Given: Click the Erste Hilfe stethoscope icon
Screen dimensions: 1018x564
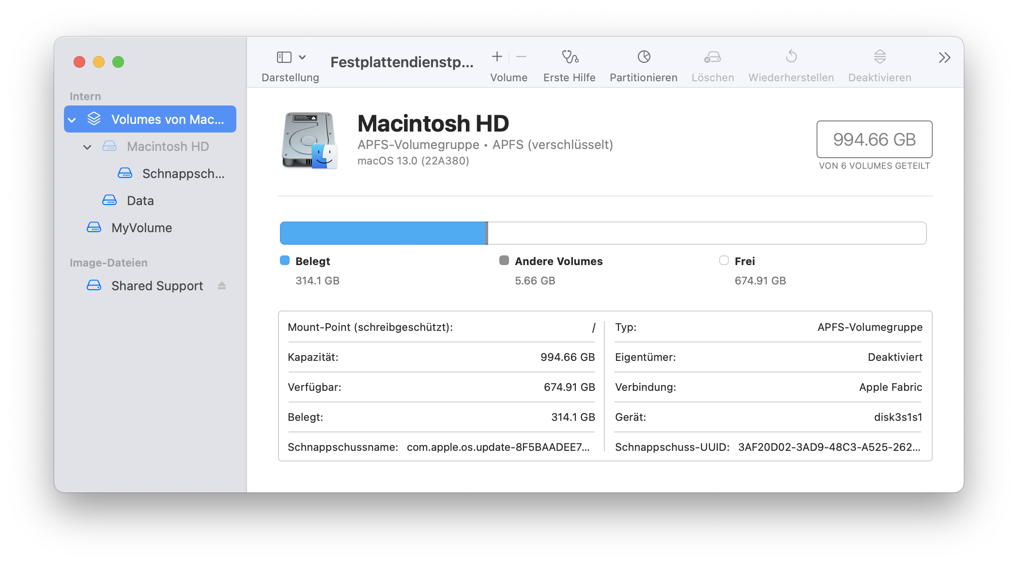Looking at the screenshot, I should (x=570, y=57).
